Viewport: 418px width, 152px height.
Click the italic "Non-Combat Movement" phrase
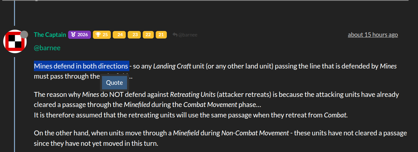(255, 133)
